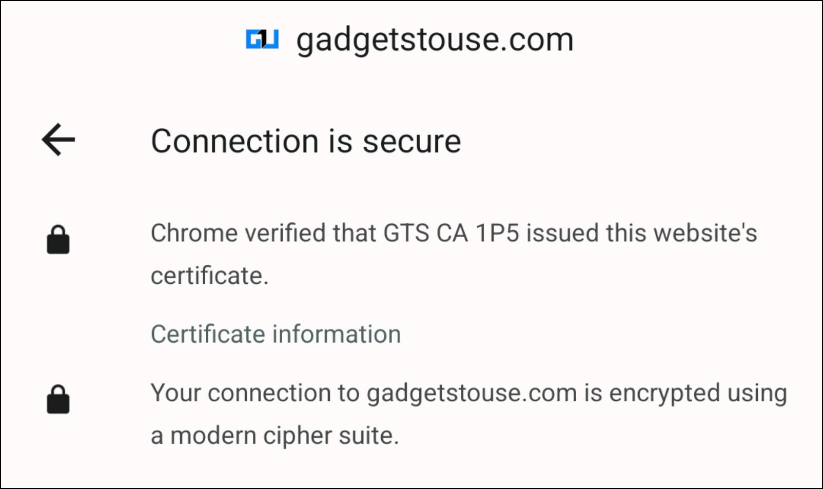The image size is (823, 489).
Task: Open the Certificate information link
Action: pos(276,334)
